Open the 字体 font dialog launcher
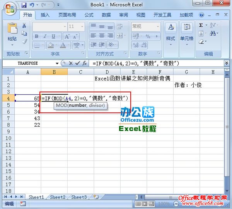 tap(83, 53)
